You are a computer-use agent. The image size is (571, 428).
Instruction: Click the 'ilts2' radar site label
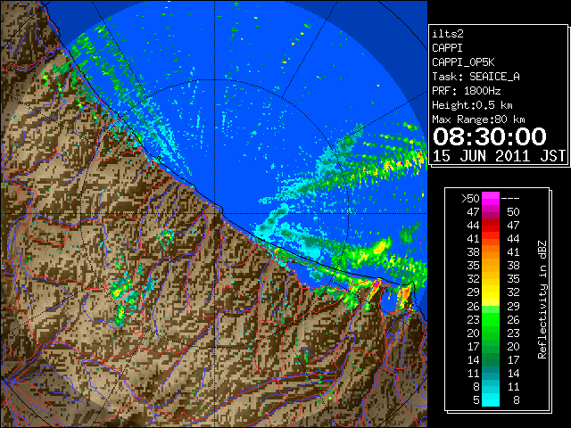(448, 34)
